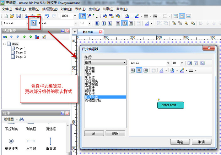The width and height of the screenshot is (221, 155).
Task: Toggle Italic in the style editor dialog
Action: 196,63
